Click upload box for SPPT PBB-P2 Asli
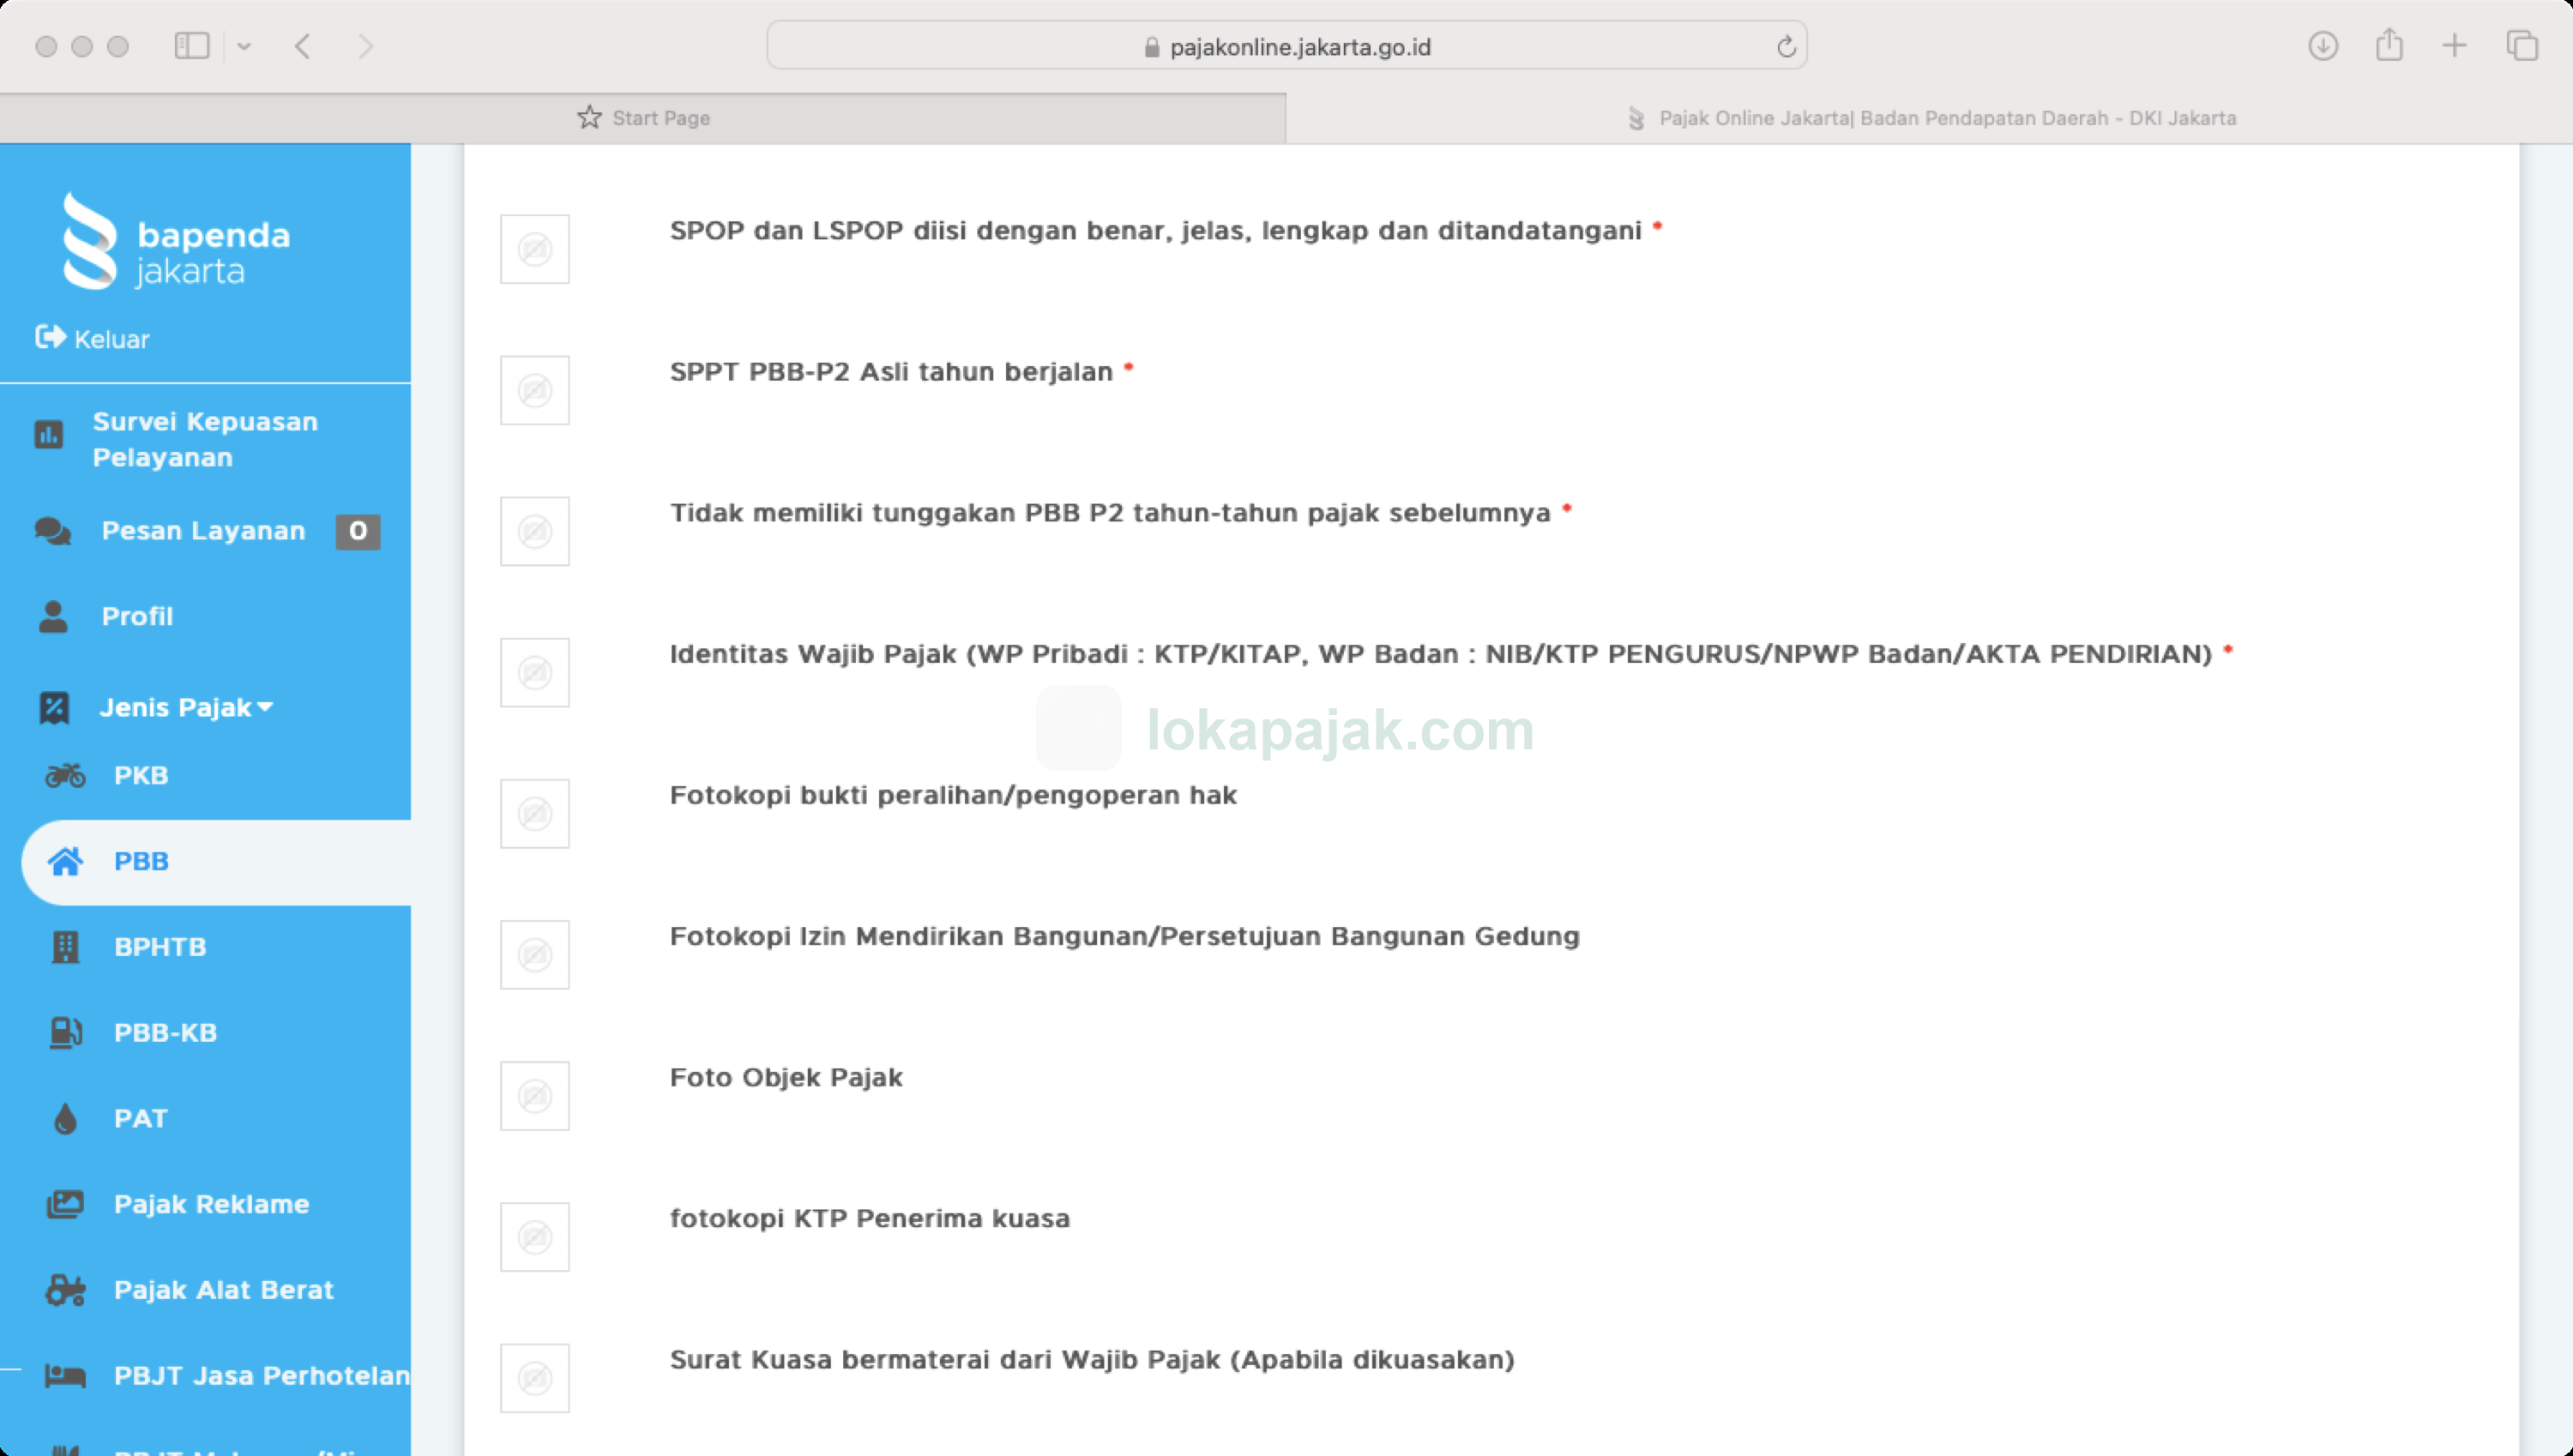This screenshot has height=1456, width=2573. pos(535,390)
